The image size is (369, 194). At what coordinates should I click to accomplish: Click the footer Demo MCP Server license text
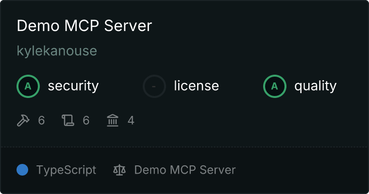coord(184,170)
